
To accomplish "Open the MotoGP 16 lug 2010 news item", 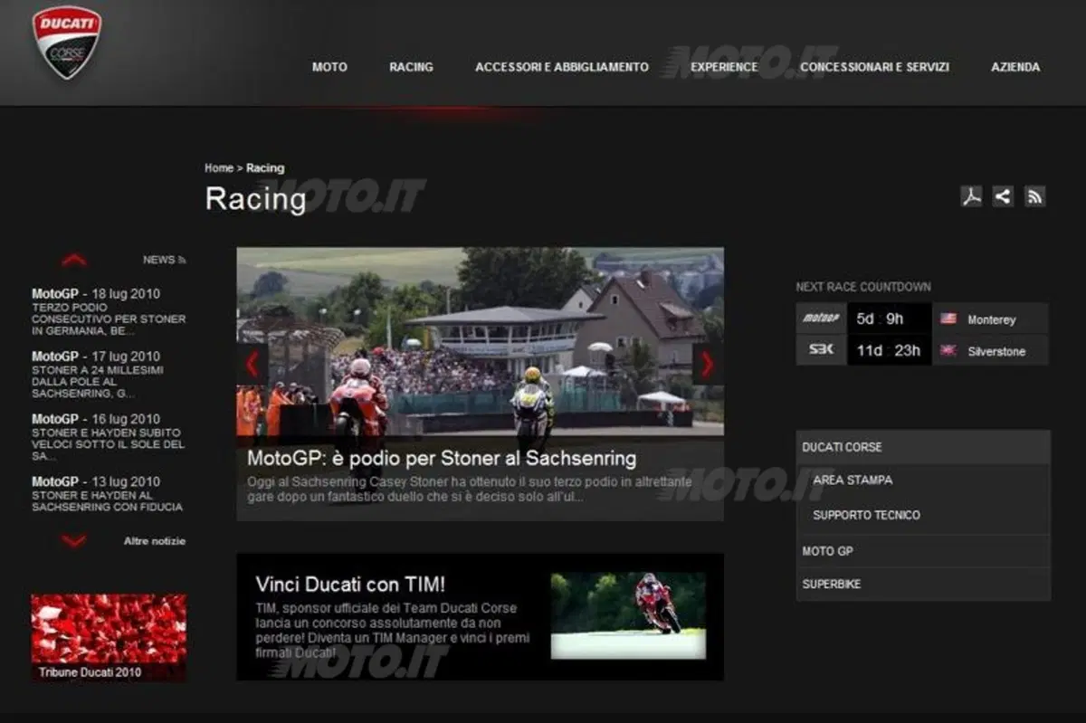I will click(x=109, y=437).
